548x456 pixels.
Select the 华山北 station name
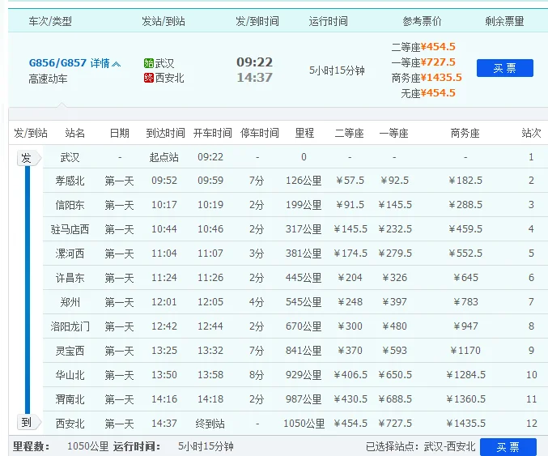pos(70,375)
